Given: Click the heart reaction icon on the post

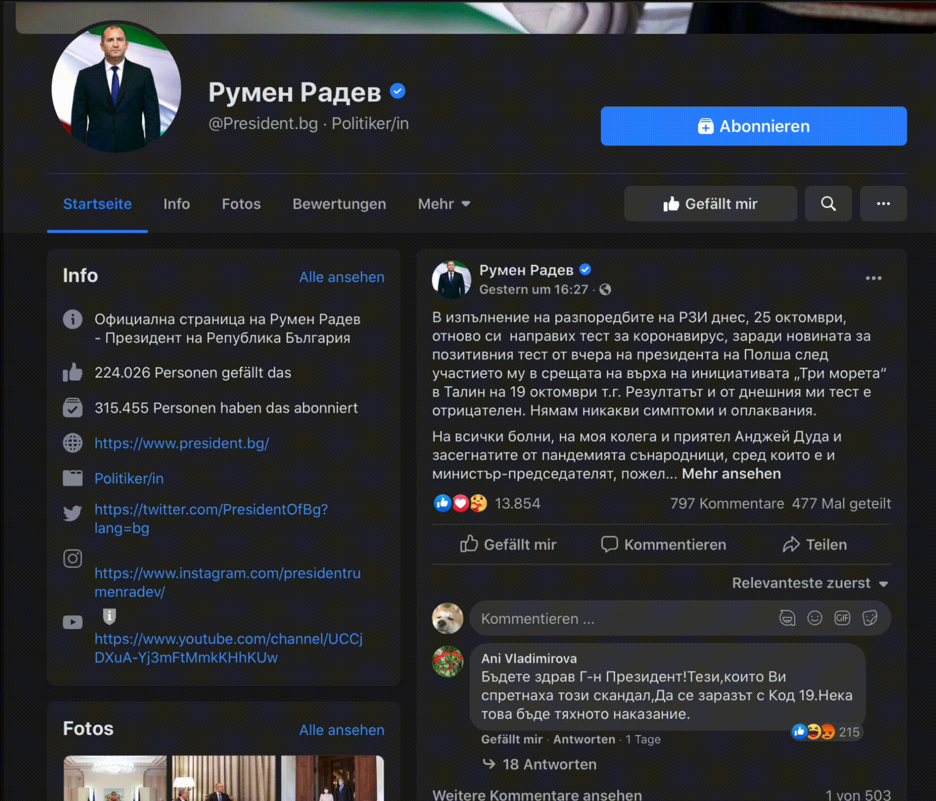Looking at the screenshot, I should point(460,503).
